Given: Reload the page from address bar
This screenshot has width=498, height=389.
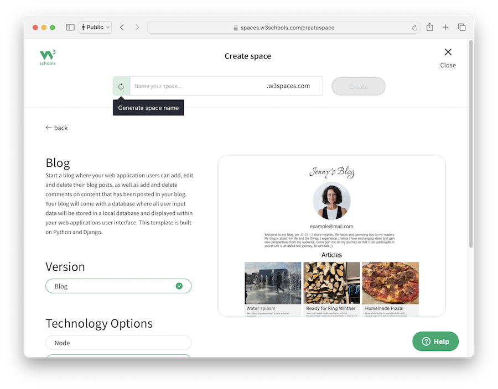Looking at the screenshot, I should coord(414,28).
